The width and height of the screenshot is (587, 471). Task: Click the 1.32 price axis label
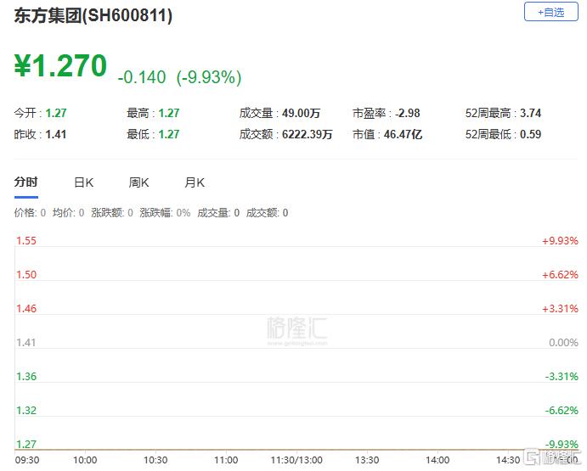click(26, 411)
